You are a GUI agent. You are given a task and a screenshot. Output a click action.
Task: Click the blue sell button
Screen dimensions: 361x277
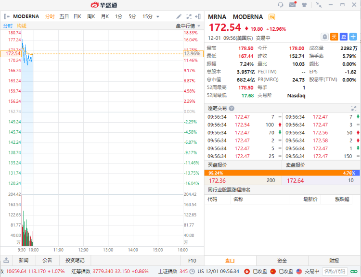(344, 37)
